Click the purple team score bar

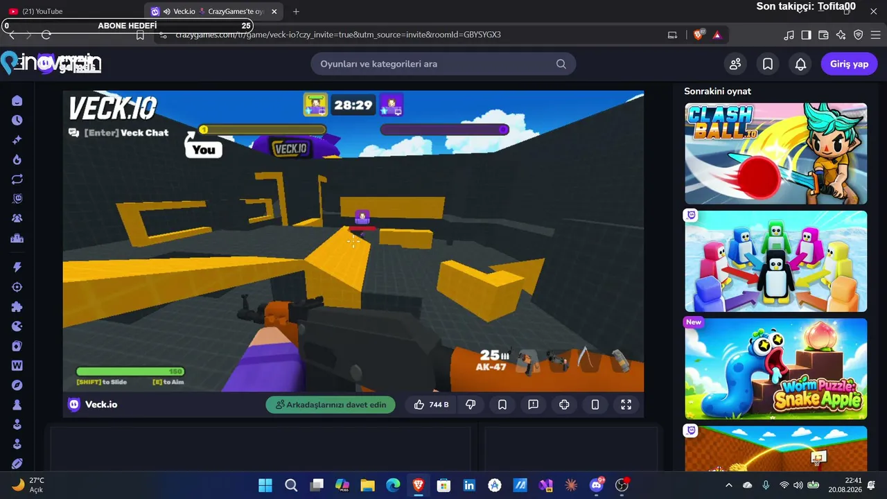point(445,130)
